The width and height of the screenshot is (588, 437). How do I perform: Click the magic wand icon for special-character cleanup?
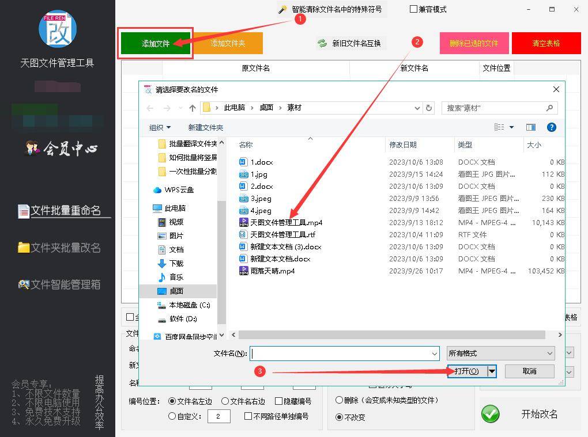(x=282, y=9)
